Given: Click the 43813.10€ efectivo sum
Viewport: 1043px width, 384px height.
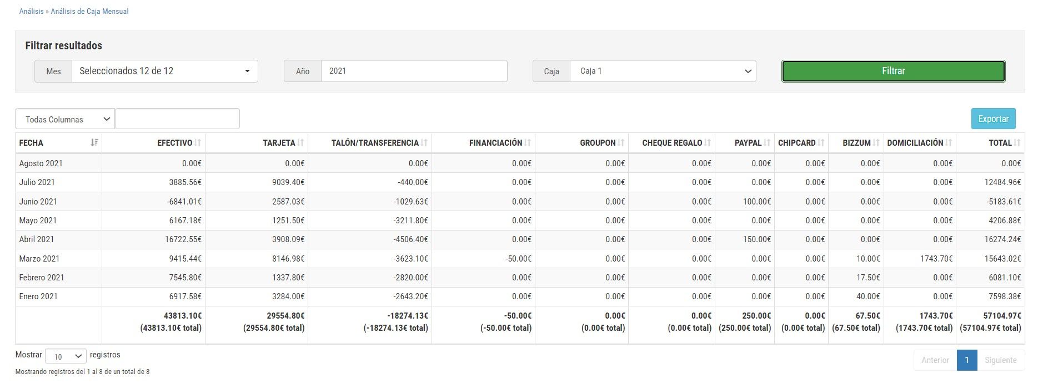Looking at the screenshot, I should click(x=183, y=316).
